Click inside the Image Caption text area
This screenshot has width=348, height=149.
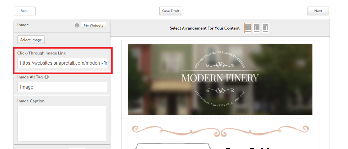click(62, 123)
